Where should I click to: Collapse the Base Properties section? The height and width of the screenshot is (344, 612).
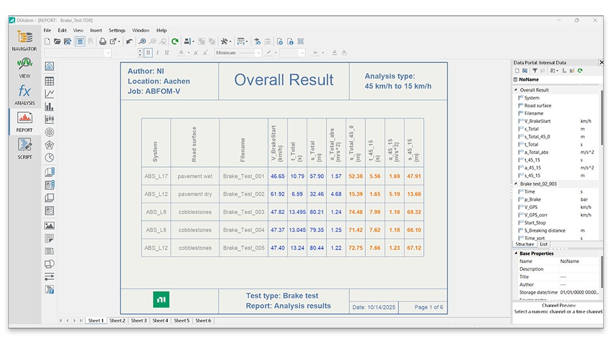coord(516,254)
